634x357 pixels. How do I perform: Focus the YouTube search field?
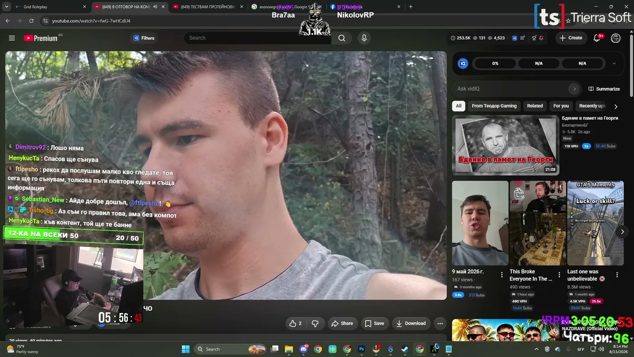pos(258,38)
